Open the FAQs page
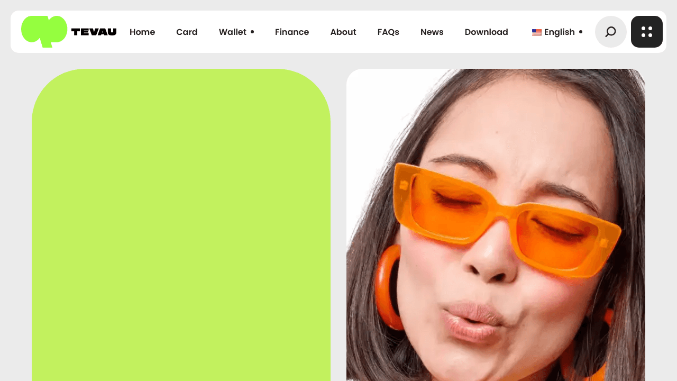 click(x=388, y=32)
